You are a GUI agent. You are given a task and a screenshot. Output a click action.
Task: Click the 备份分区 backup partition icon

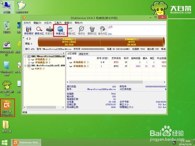tap(103, 31)
